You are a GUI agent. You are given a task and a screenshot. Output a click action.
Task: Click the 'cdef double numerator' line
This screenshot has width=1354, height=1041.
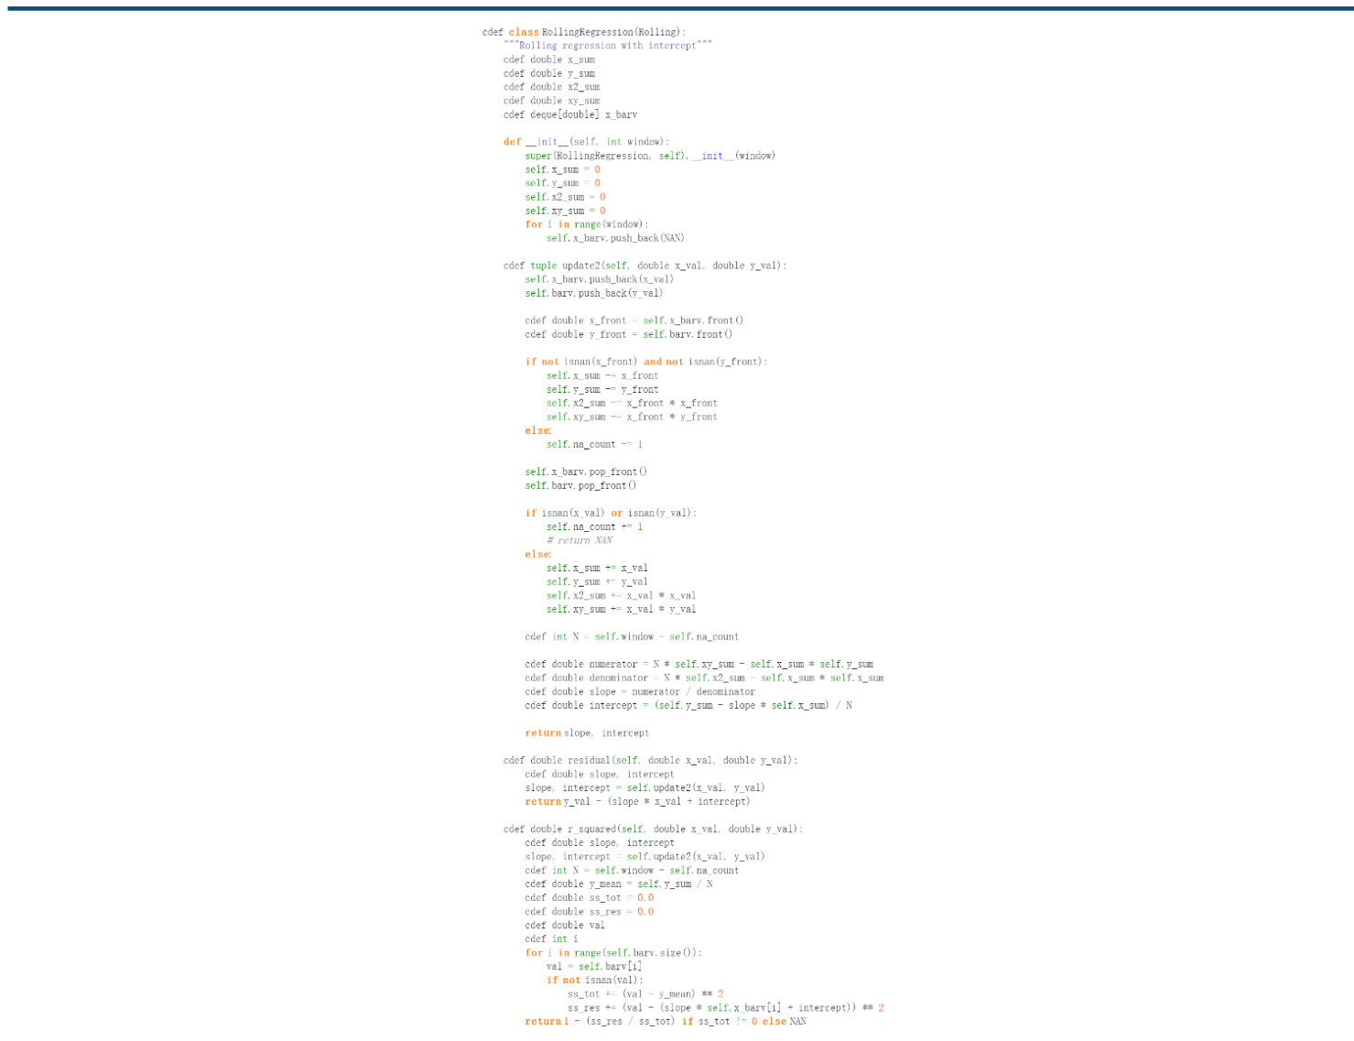pos(699,664)
